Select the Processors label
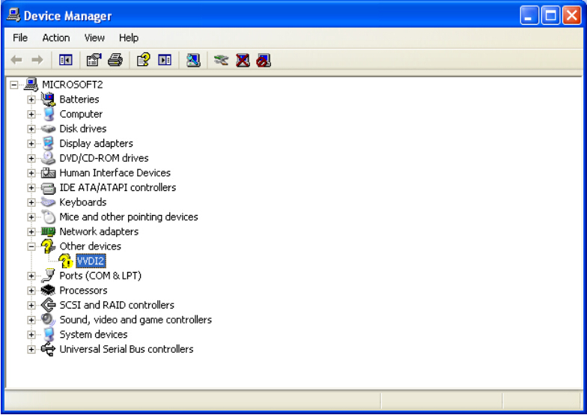The width and height of the screenshot is (587, 415). click(83, 291)
